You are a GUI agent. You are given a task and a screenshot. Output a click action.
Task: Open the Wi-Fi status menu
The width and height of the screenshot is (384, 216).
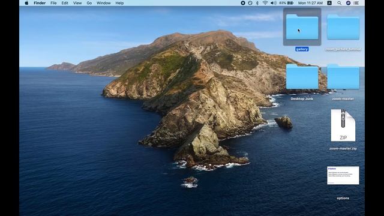pos(265,3)
